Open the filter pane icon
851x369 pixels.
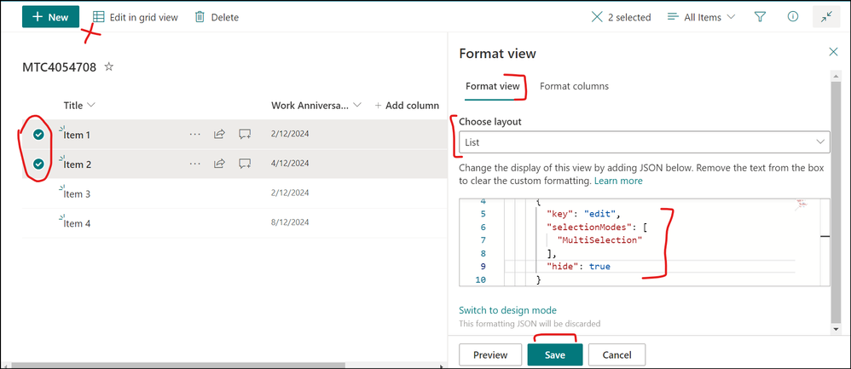[760, 17]
